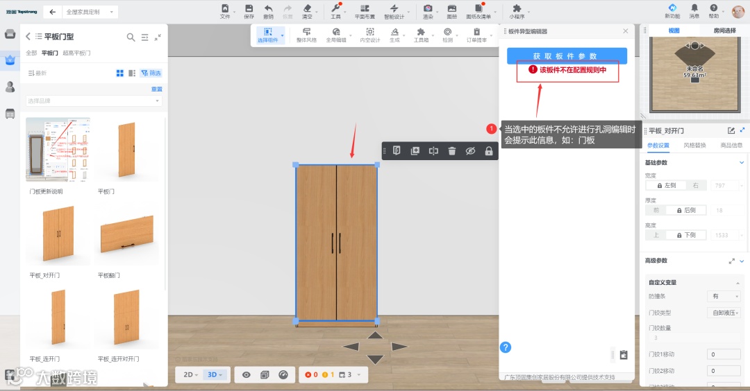
Task: Switch to the 房间选择 tab
Action: click(724, 30)
